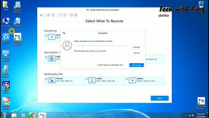Open Control Panel desktop icon
209x118 pixels.
point(6,55)
